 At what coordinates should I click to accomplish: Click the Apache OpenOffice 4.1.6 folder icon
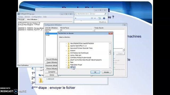pos(69,46)
